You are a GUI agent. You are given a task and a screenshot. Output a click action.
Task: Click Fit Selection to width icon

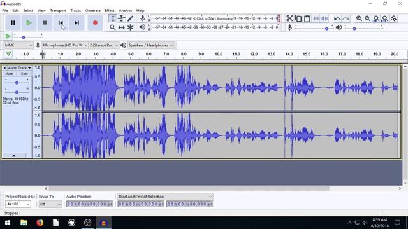coord(376,18)
